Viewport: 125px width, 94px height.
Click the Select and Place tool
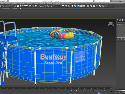coord(21,6)
